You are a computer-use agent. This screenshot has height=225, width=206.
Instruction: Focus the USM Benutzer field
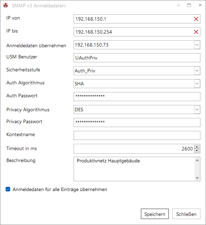(137, 58)
